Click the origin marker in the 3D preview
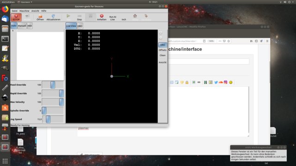 click(x=111, y=76)
